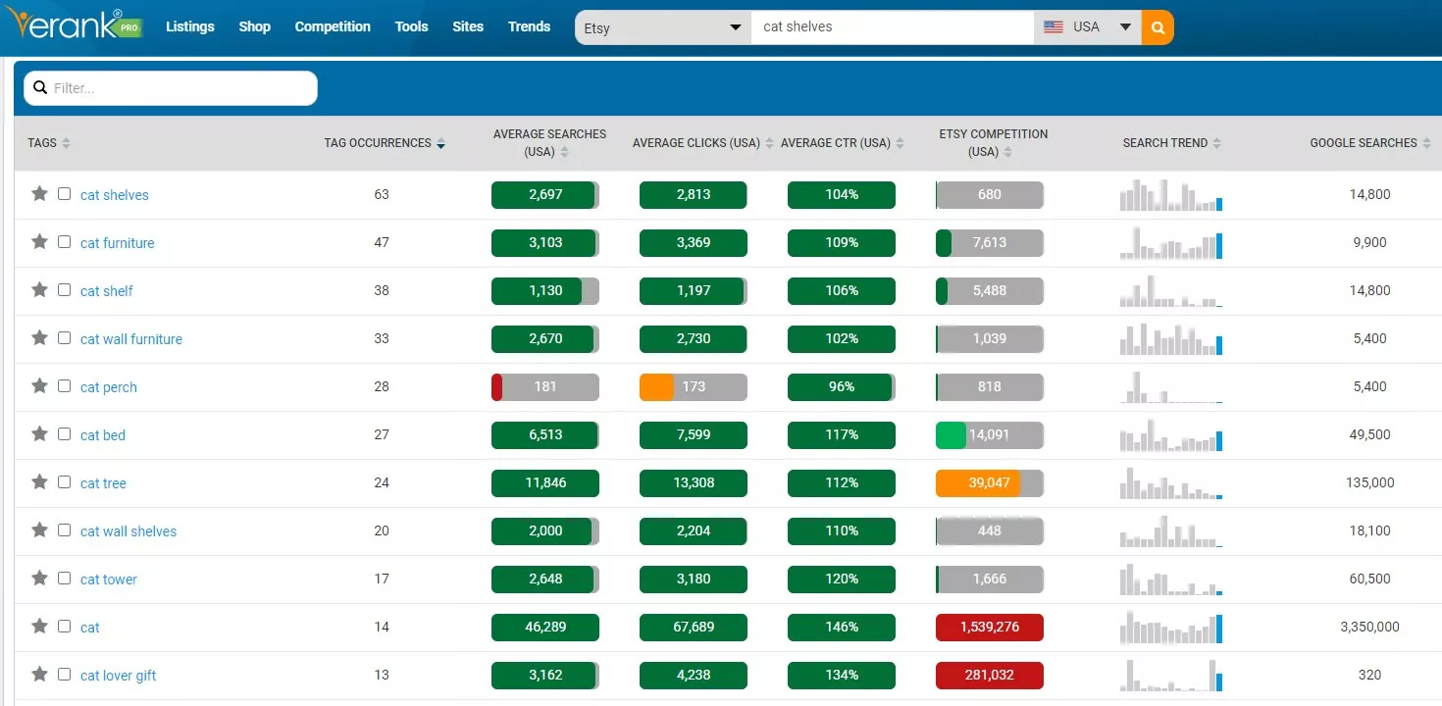The height and width of the screenshot is (706, 1442).
Task: Star the single-word cat tag
Action: (x=39, y=627)
